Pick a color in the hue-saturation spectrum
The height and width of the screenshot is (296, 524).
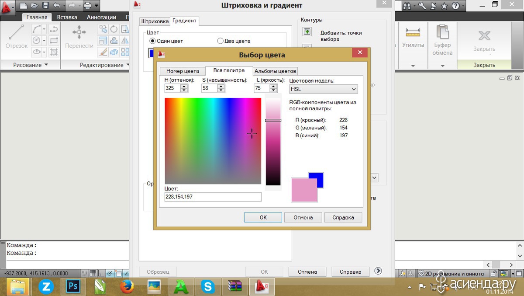tap(213, 141)
